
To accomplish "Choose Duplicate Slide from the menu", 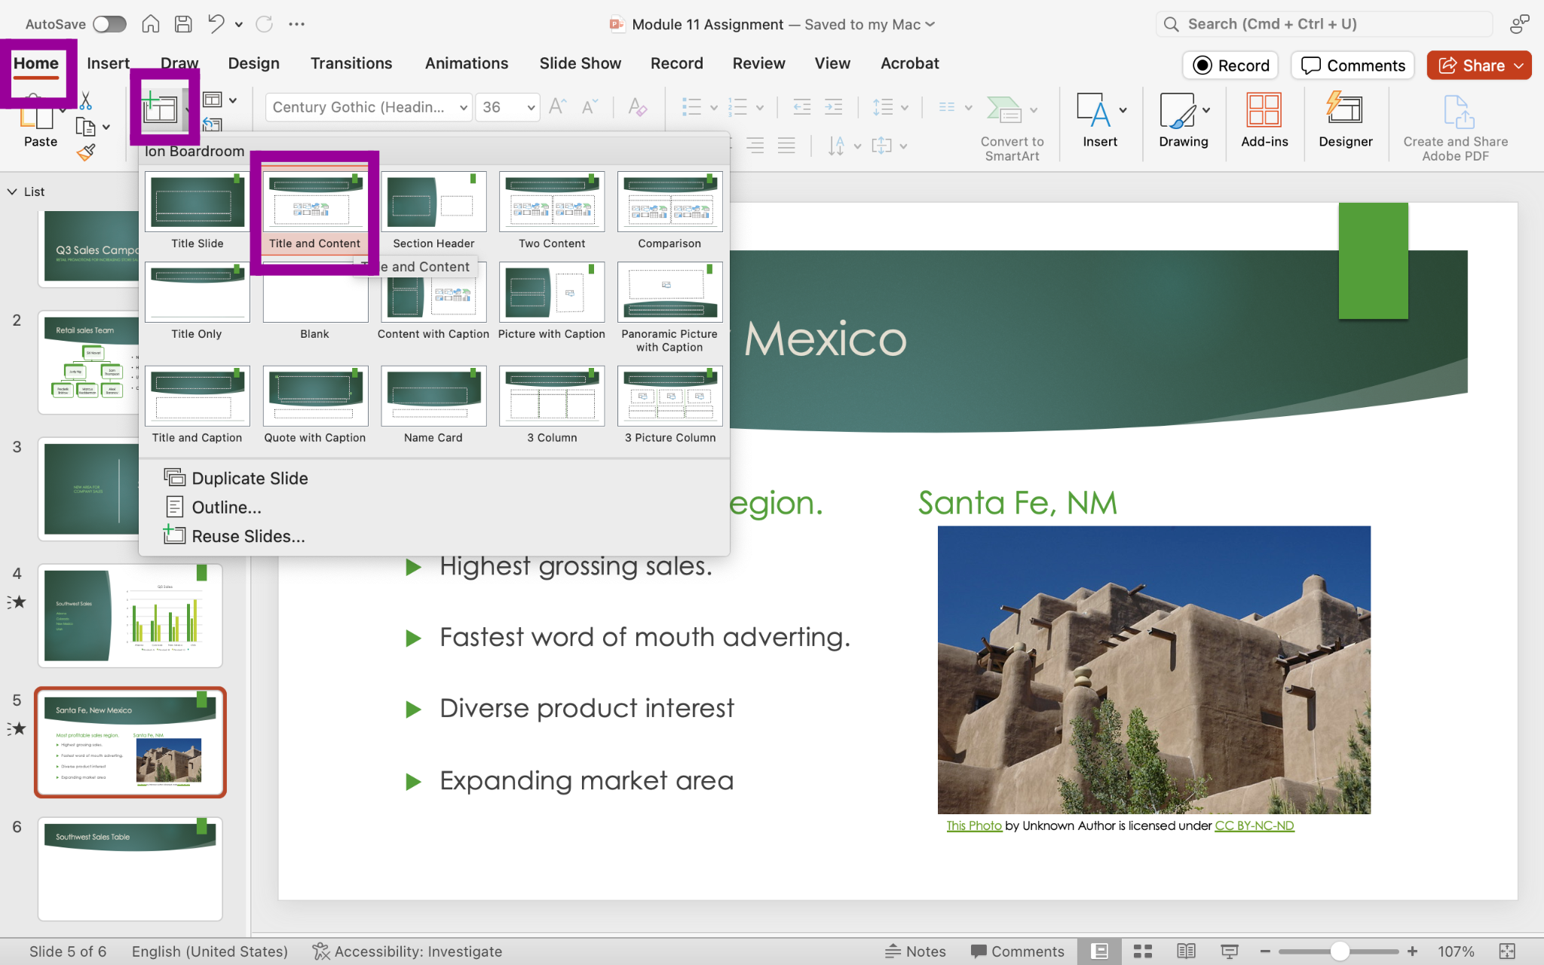I will click(236, 478).
